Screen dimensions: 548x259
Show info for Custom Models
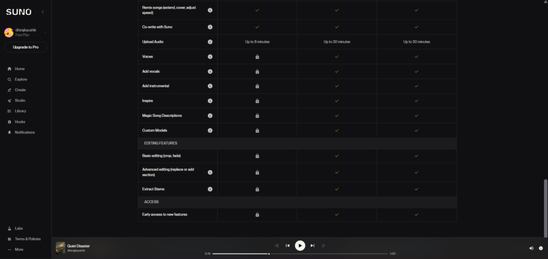click(210, 130)
